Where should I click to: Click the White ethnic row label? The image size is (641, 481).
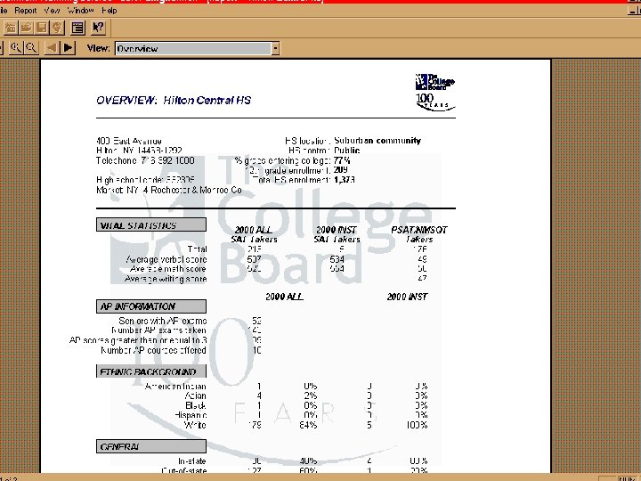[195, 425]
